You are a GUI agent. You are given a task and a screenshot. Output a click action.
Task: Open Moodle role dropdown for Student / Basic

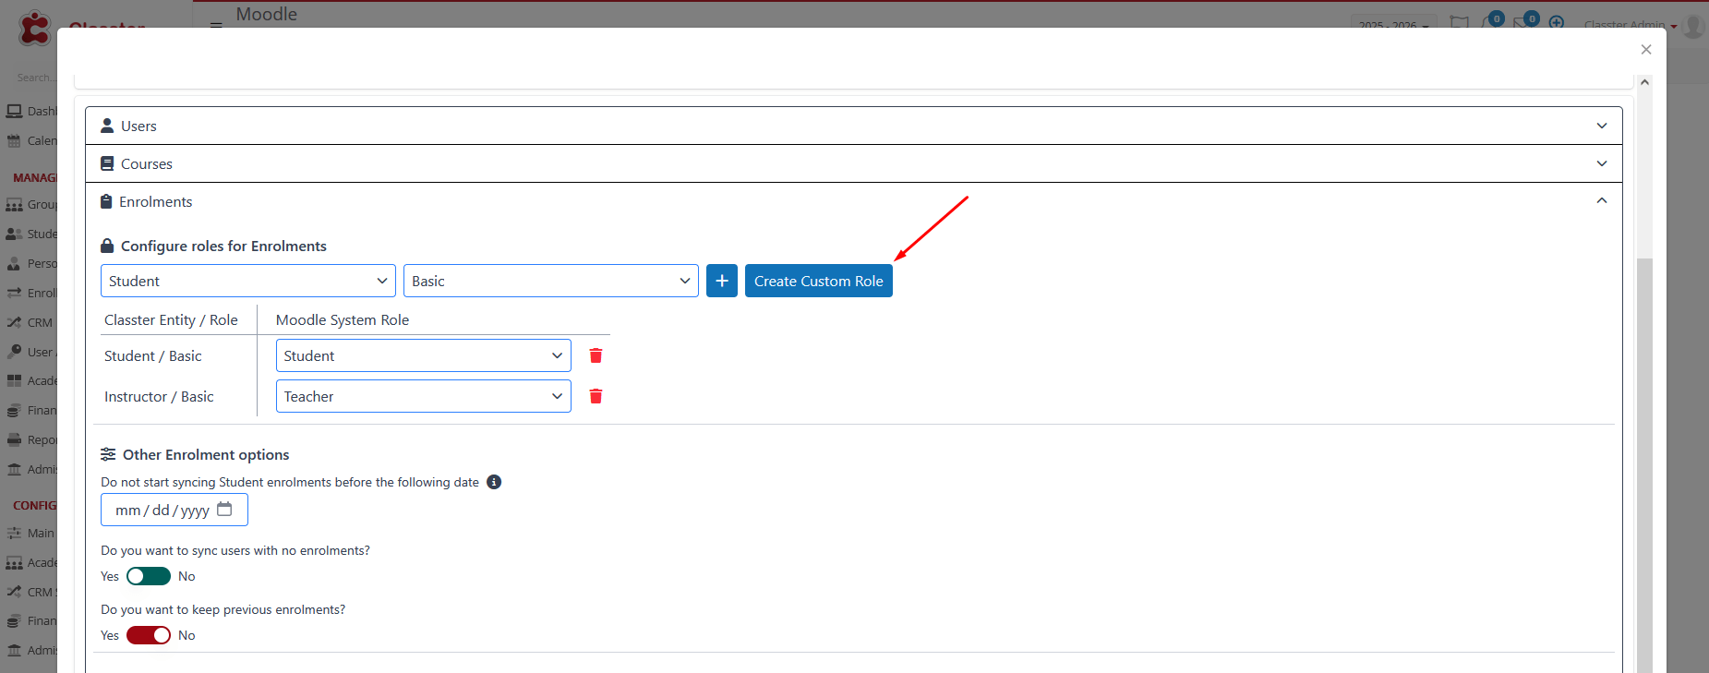coord(423,356)
